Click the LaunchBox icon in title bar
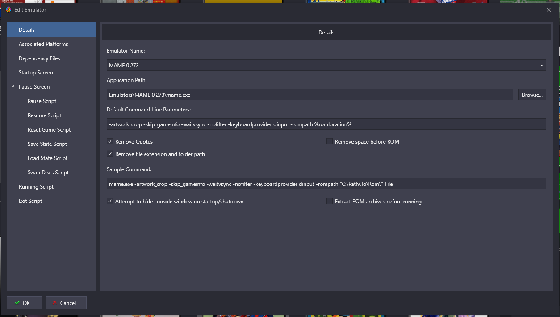The width and height of the screenshot is (560, 317). pyautogui.click(x=8, y=10)
